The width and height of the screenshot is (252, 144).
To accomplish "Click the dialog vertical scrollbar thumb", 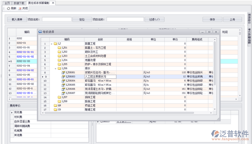I will (x=215, y=63).
